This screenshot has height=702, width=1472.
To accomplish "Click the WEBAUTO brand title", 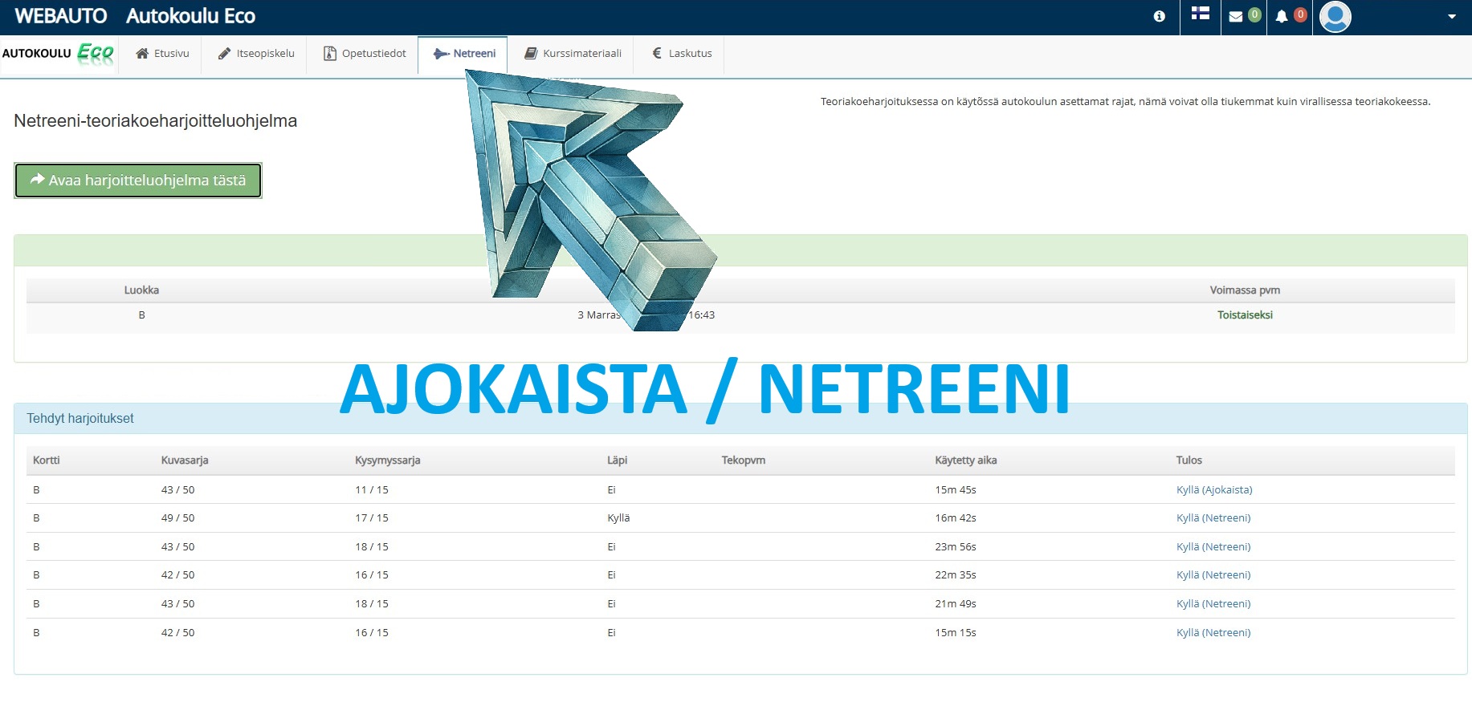I will [61, 16].
